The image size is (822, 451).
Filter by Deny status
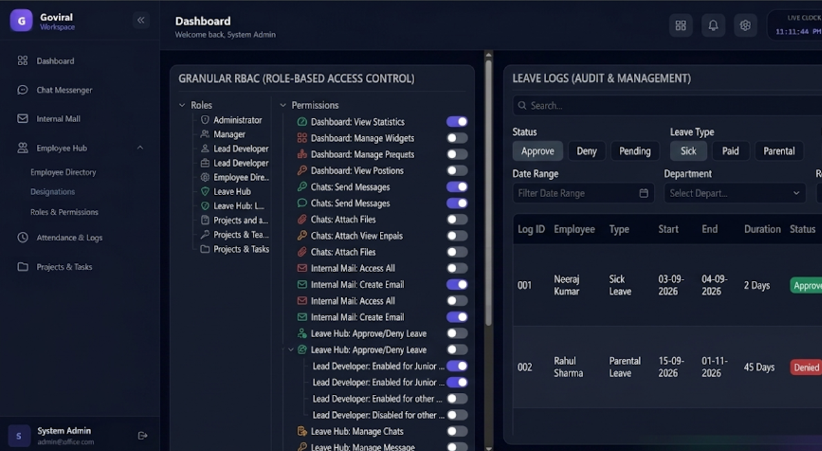(x=587, y=151)
